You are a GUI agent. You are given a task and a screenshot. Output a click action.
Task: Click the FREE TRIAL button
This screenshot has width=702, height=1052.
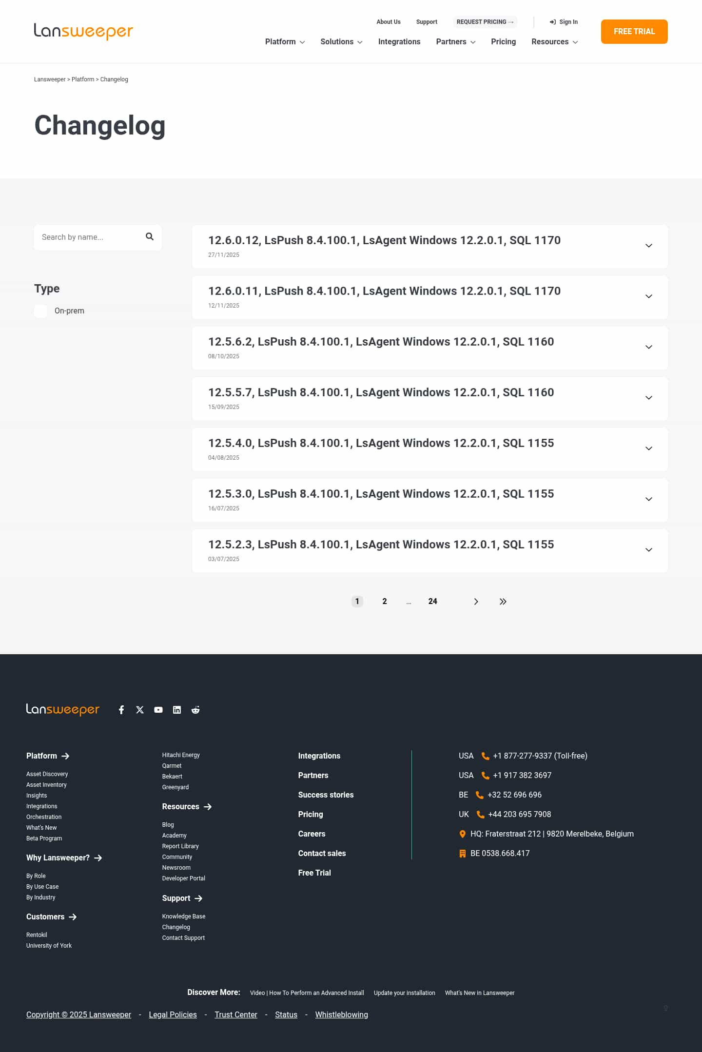pos(634,32)
